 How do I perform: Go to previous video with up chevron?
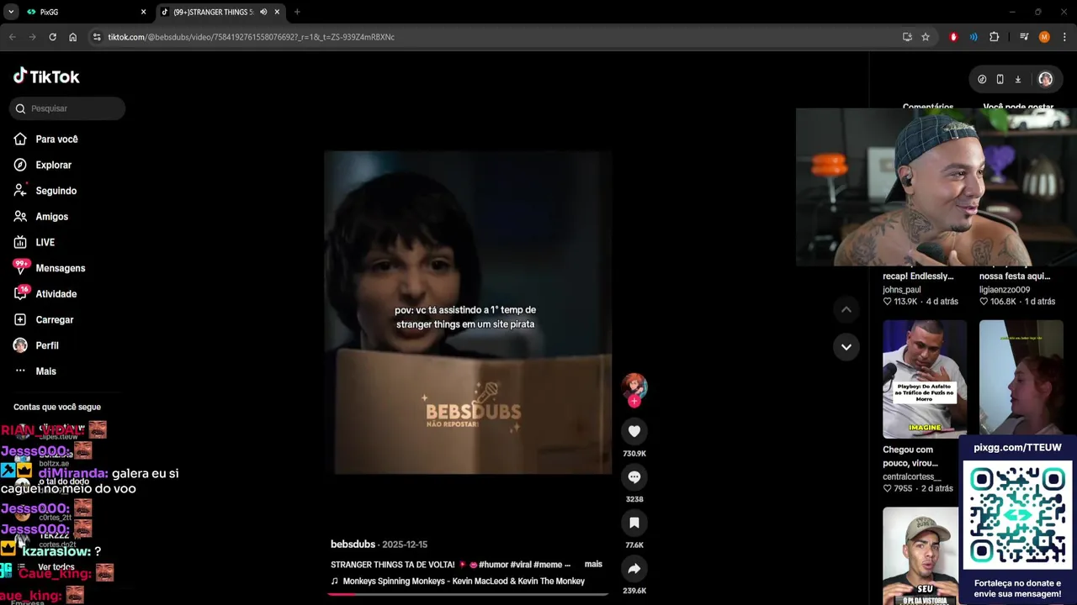tap(846, 309)
